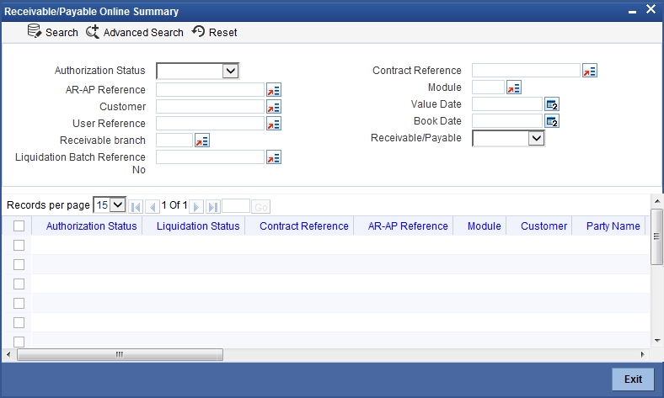Focus the User Reference input field

click(210, 124)
